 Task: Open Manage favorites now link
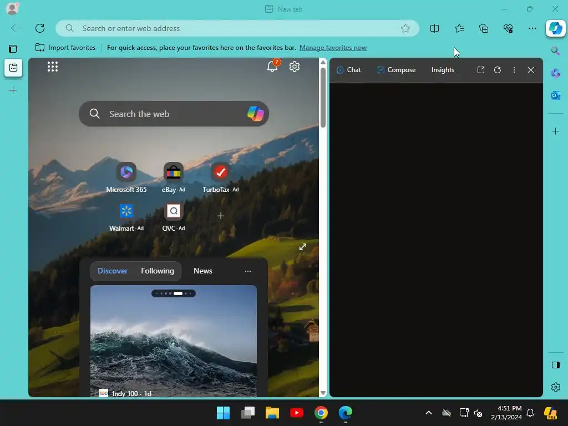pyautogui.click(x=333, y=48)
